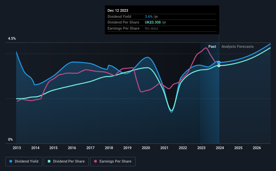276x171 pixels.
Task: Click the 2022 x-axis label
Action: [183, 148]
